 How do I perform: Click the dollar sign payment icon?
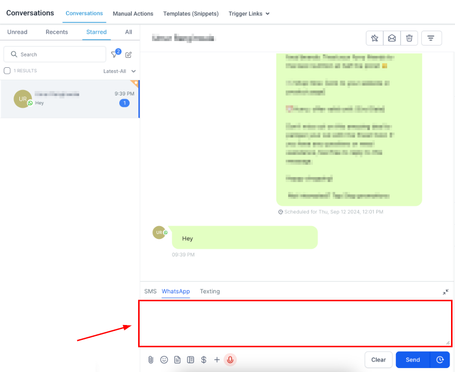click(x=203, y=360)
